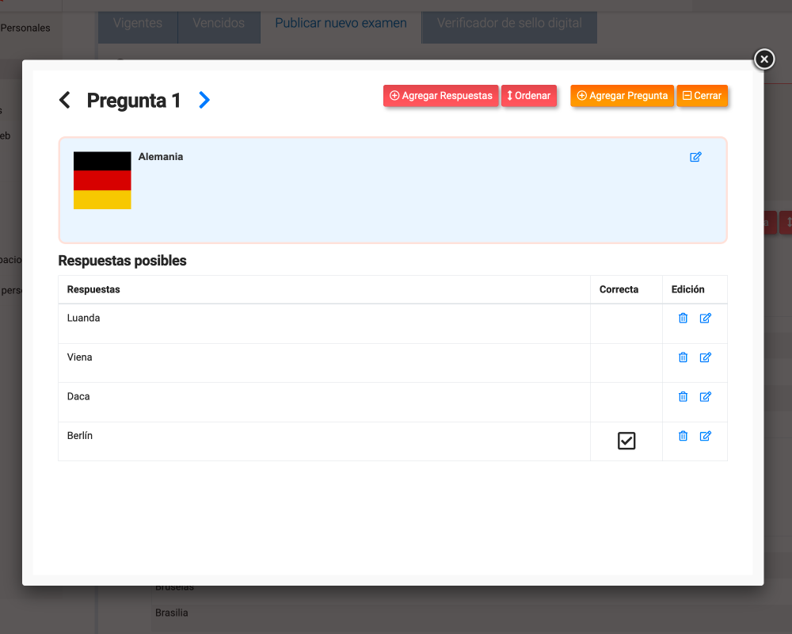The image size is (792, 634).
Task: Uncheck the correct checkbox for Berlín
Action: pyautogui.click(x=626, y=441)
